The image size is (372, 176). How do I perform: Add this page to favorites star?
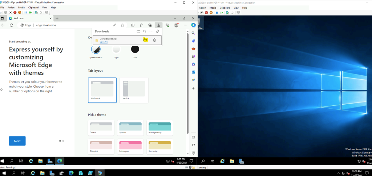[x=122, y=25]
